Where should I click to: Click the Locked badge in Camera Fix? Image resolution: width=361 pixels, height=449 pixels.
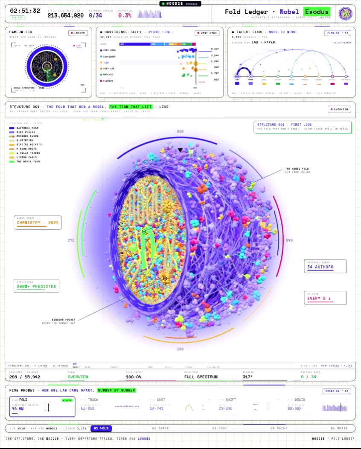click(x=78, y=33)
